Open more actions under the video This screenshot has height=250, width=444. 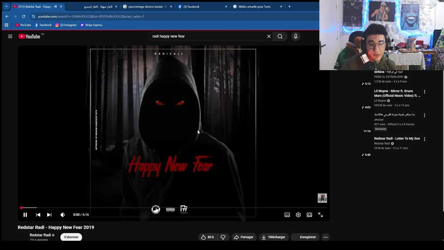325,237
